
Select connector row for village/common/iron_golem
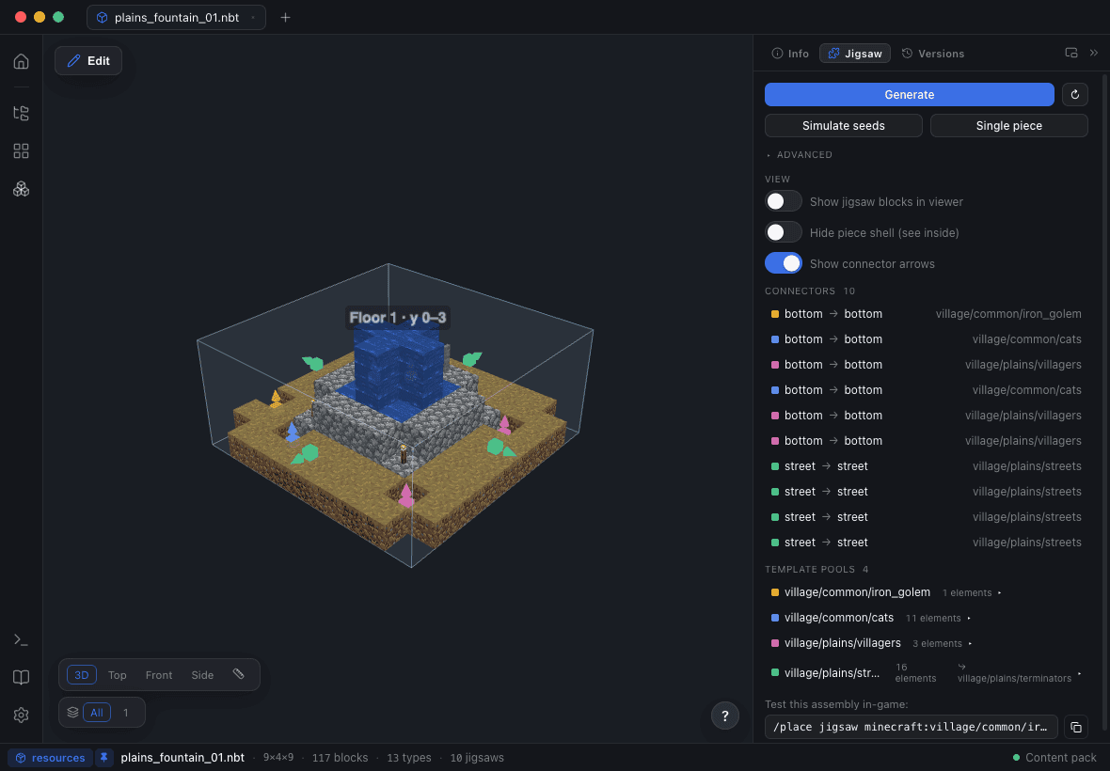926,313
